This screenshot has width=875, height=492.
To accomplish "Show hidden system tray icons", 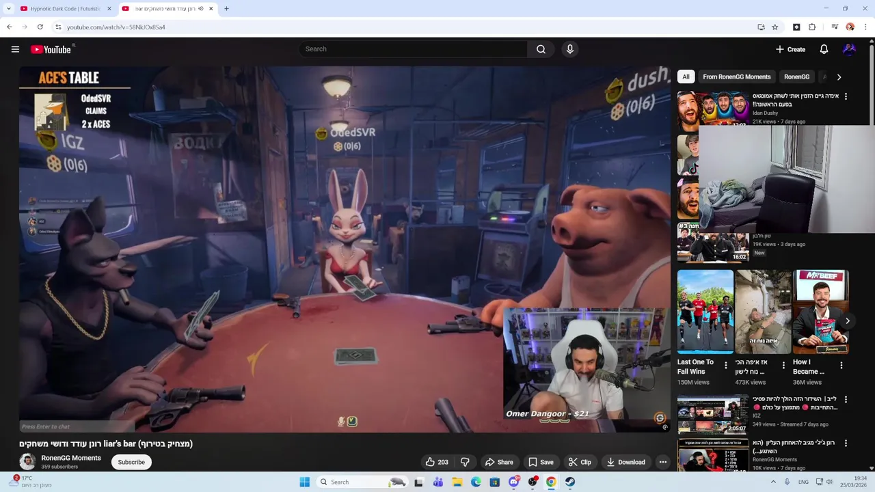I will click(x=773, y=482).
